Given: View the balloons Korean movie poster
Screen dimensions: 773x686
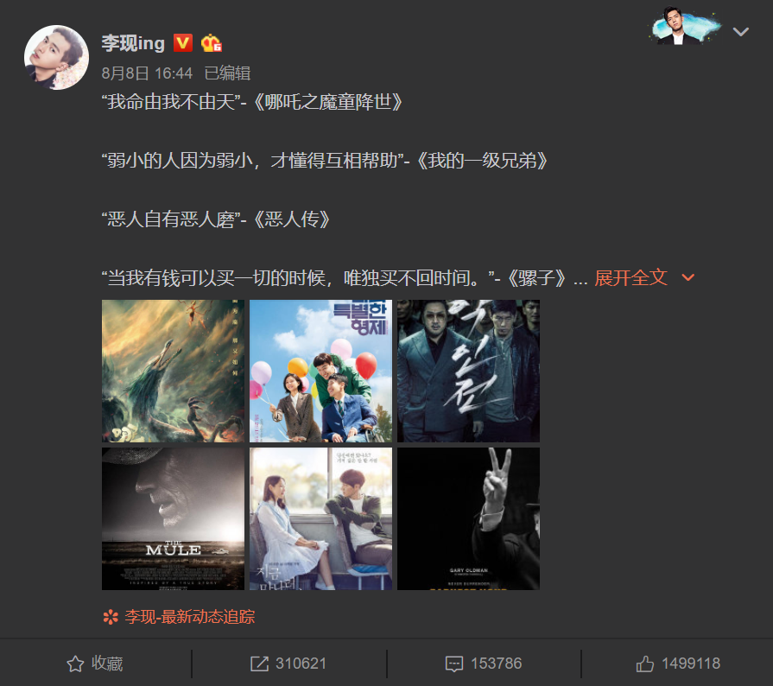Looking at the screenshot, I should [x=321, y=371].
